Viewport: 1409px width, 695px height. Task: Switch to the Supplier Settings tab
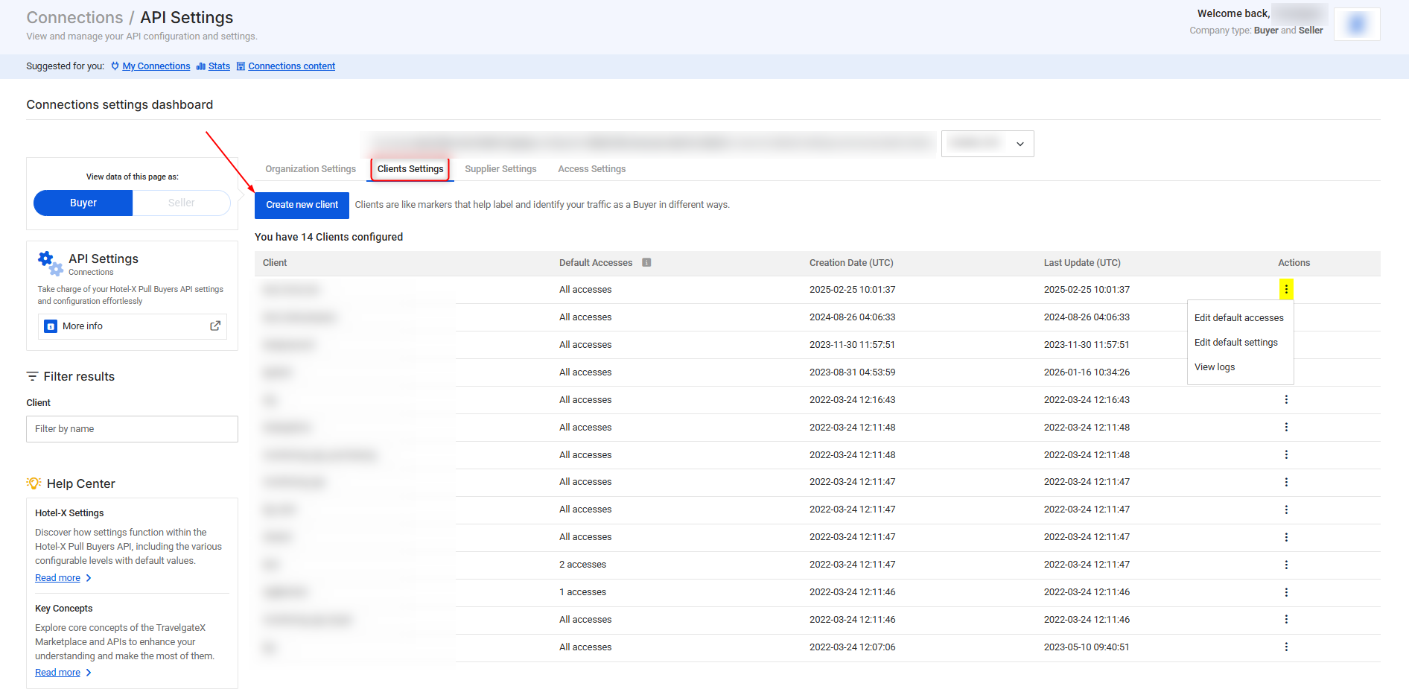pos(500,168)
